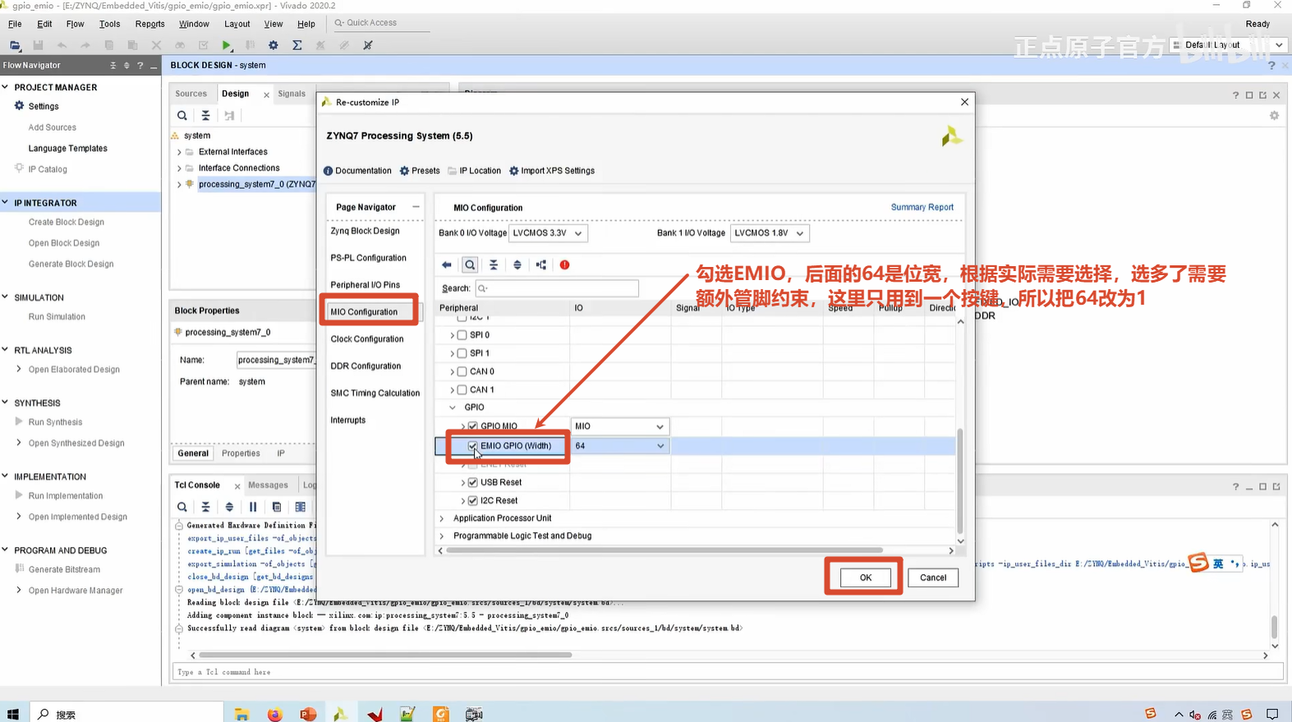Go to Clock Configuration page
Viewport: 1292px width, 722px height.
tap(367, 339)
